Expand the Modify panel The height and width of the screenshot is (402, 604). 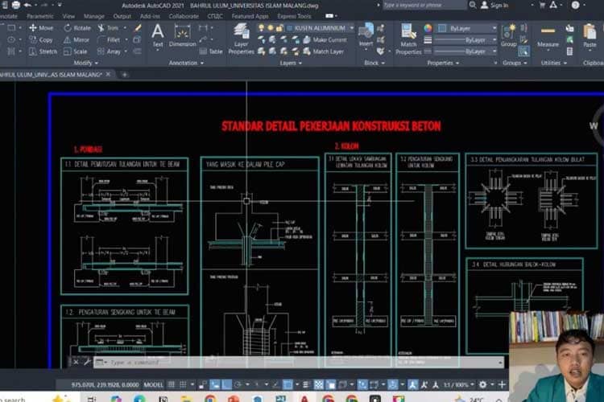(85, 63)
